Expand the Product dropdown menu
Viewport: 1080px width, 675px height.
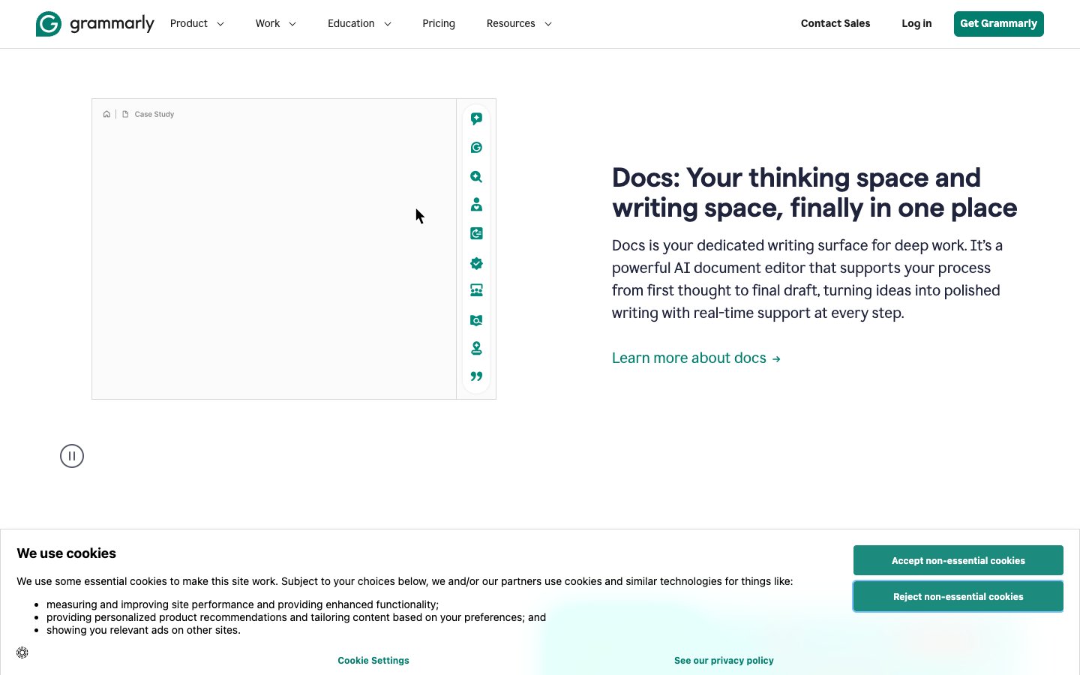(x=197, y=24)
